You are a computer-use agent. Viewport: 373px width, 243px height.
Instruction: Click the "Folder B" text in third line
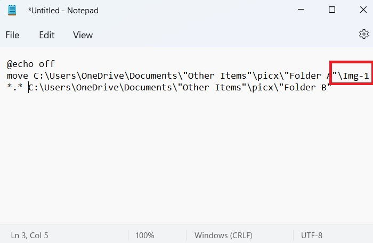coord(305,88)
